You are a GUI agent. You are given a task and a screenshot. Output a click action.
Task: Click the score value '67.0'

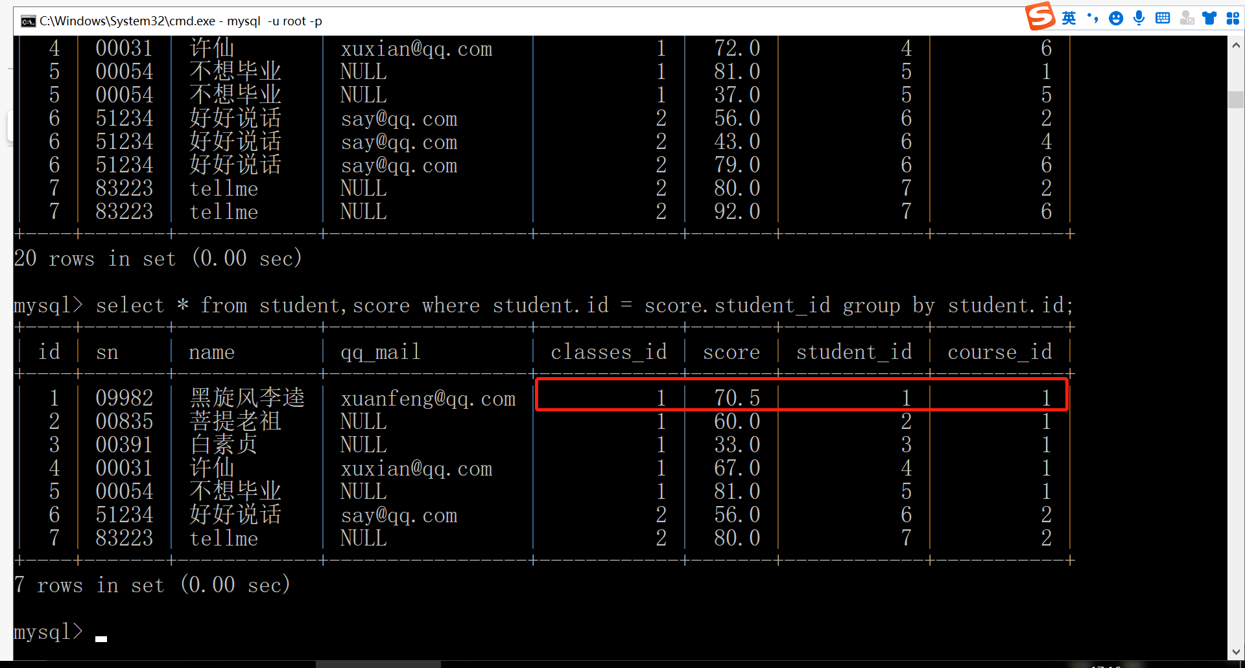tap(737, 468)
